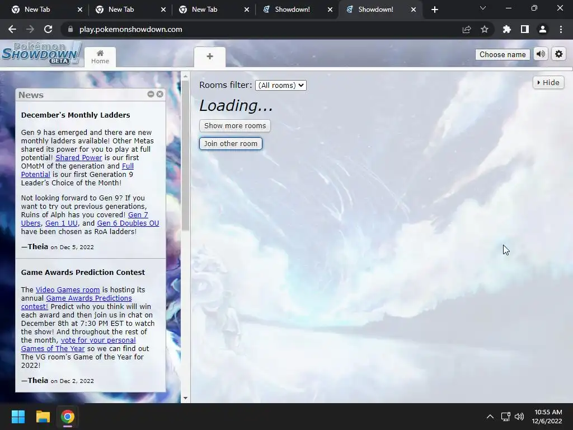Hide the rooms panel

point(548,83)
